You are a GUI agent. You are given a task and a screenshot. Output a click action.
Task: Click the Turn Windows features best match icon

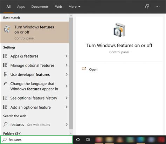[7, 29]
